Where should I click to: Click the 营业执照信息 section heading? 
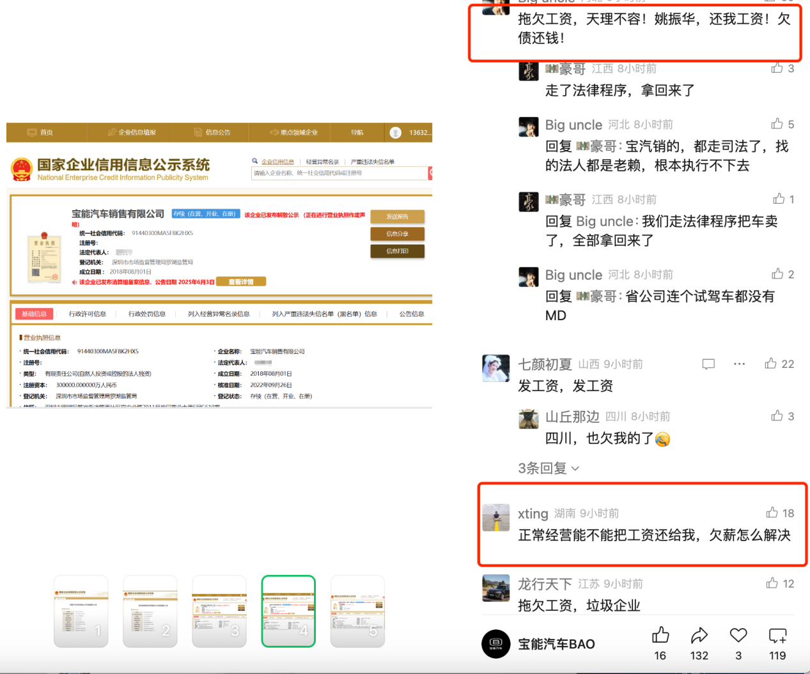(40, 337)
